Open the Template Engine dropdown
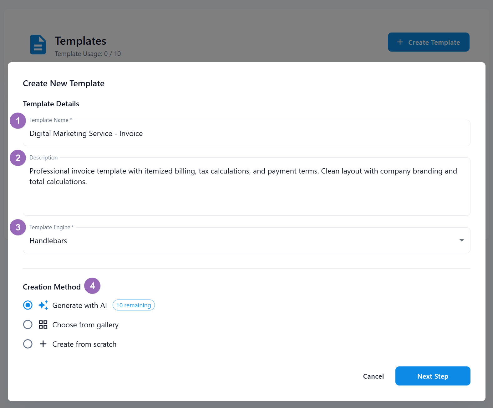493x408 pixels. pos(246,240)
